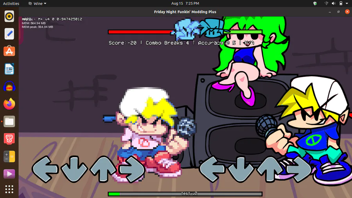Click the M+ v4.0.0 version text

(60, 19)
